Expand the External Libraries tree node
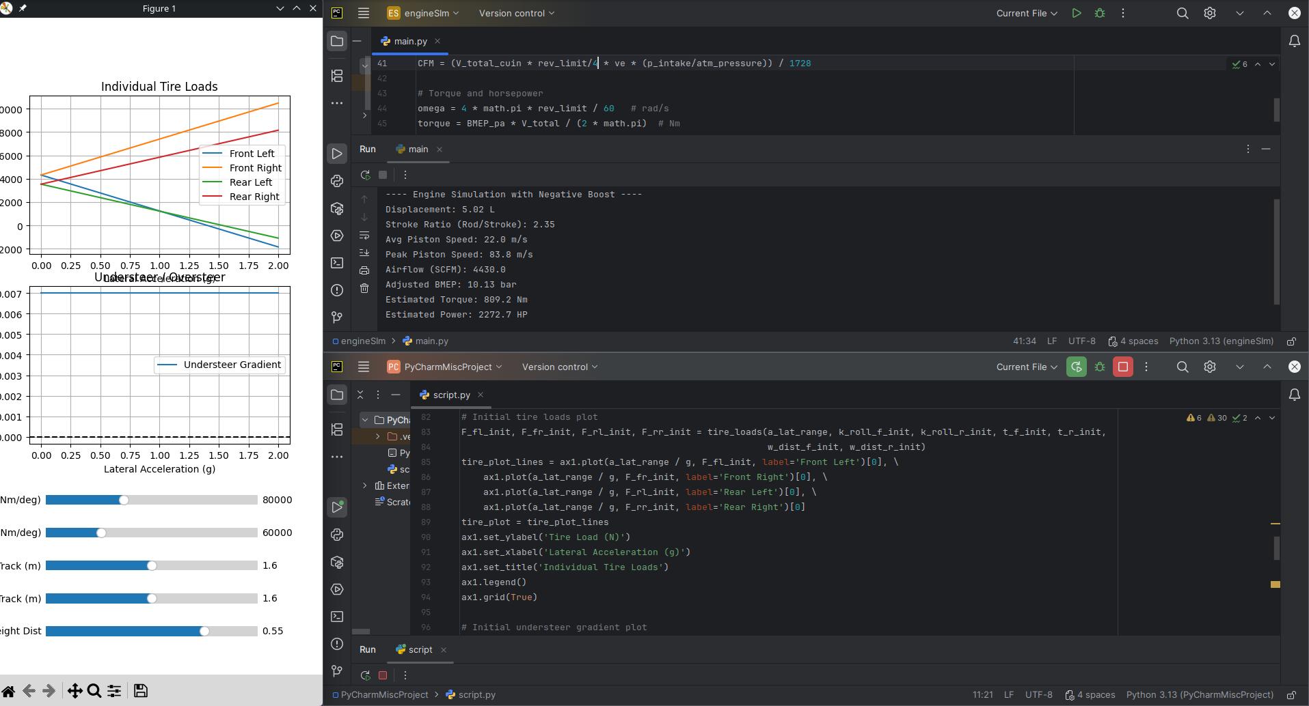This screenshot has height=706, width=1309. [x=364, y=486]
